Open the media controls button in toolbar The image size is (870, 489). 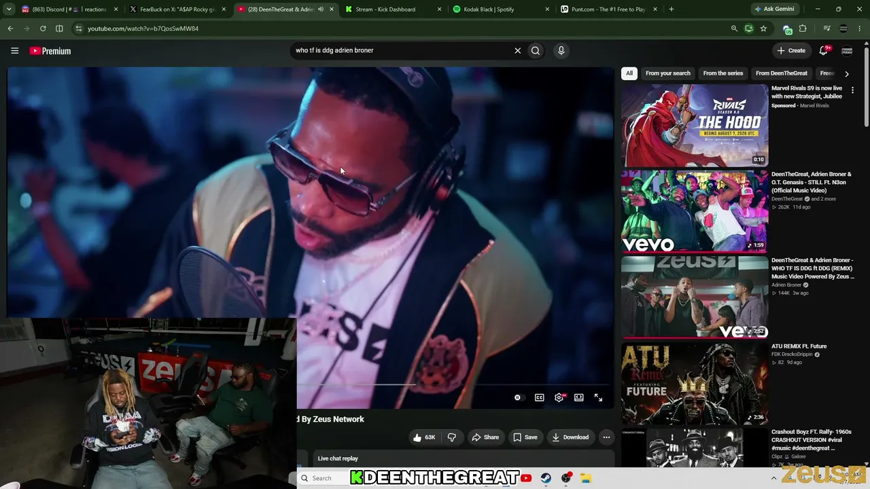[826, 29]
